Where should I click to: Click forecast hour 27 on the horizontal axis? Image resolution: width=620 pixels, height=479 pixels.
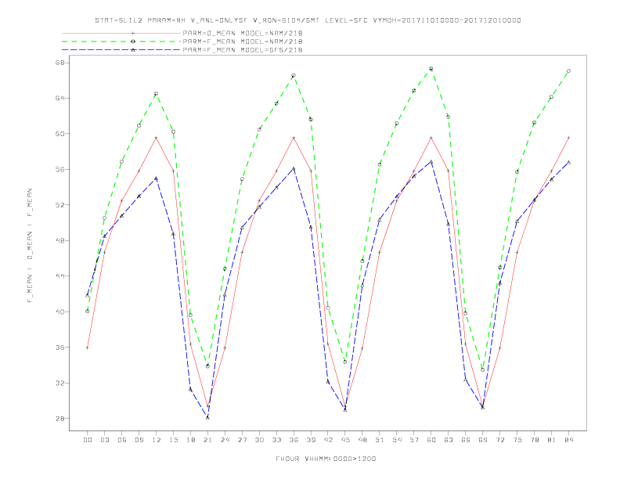(243, 440)
